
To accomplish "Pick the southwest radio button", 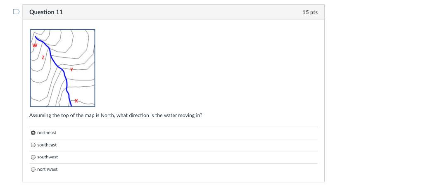I will (33, 157).
